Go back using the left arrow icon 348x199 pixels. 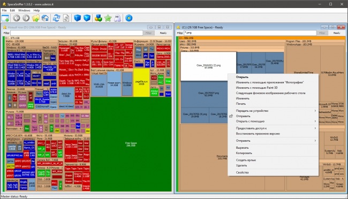coord(17,18)
